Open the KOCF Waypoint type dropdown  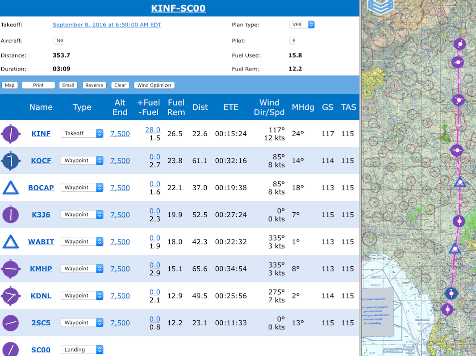tap(82, 161)
